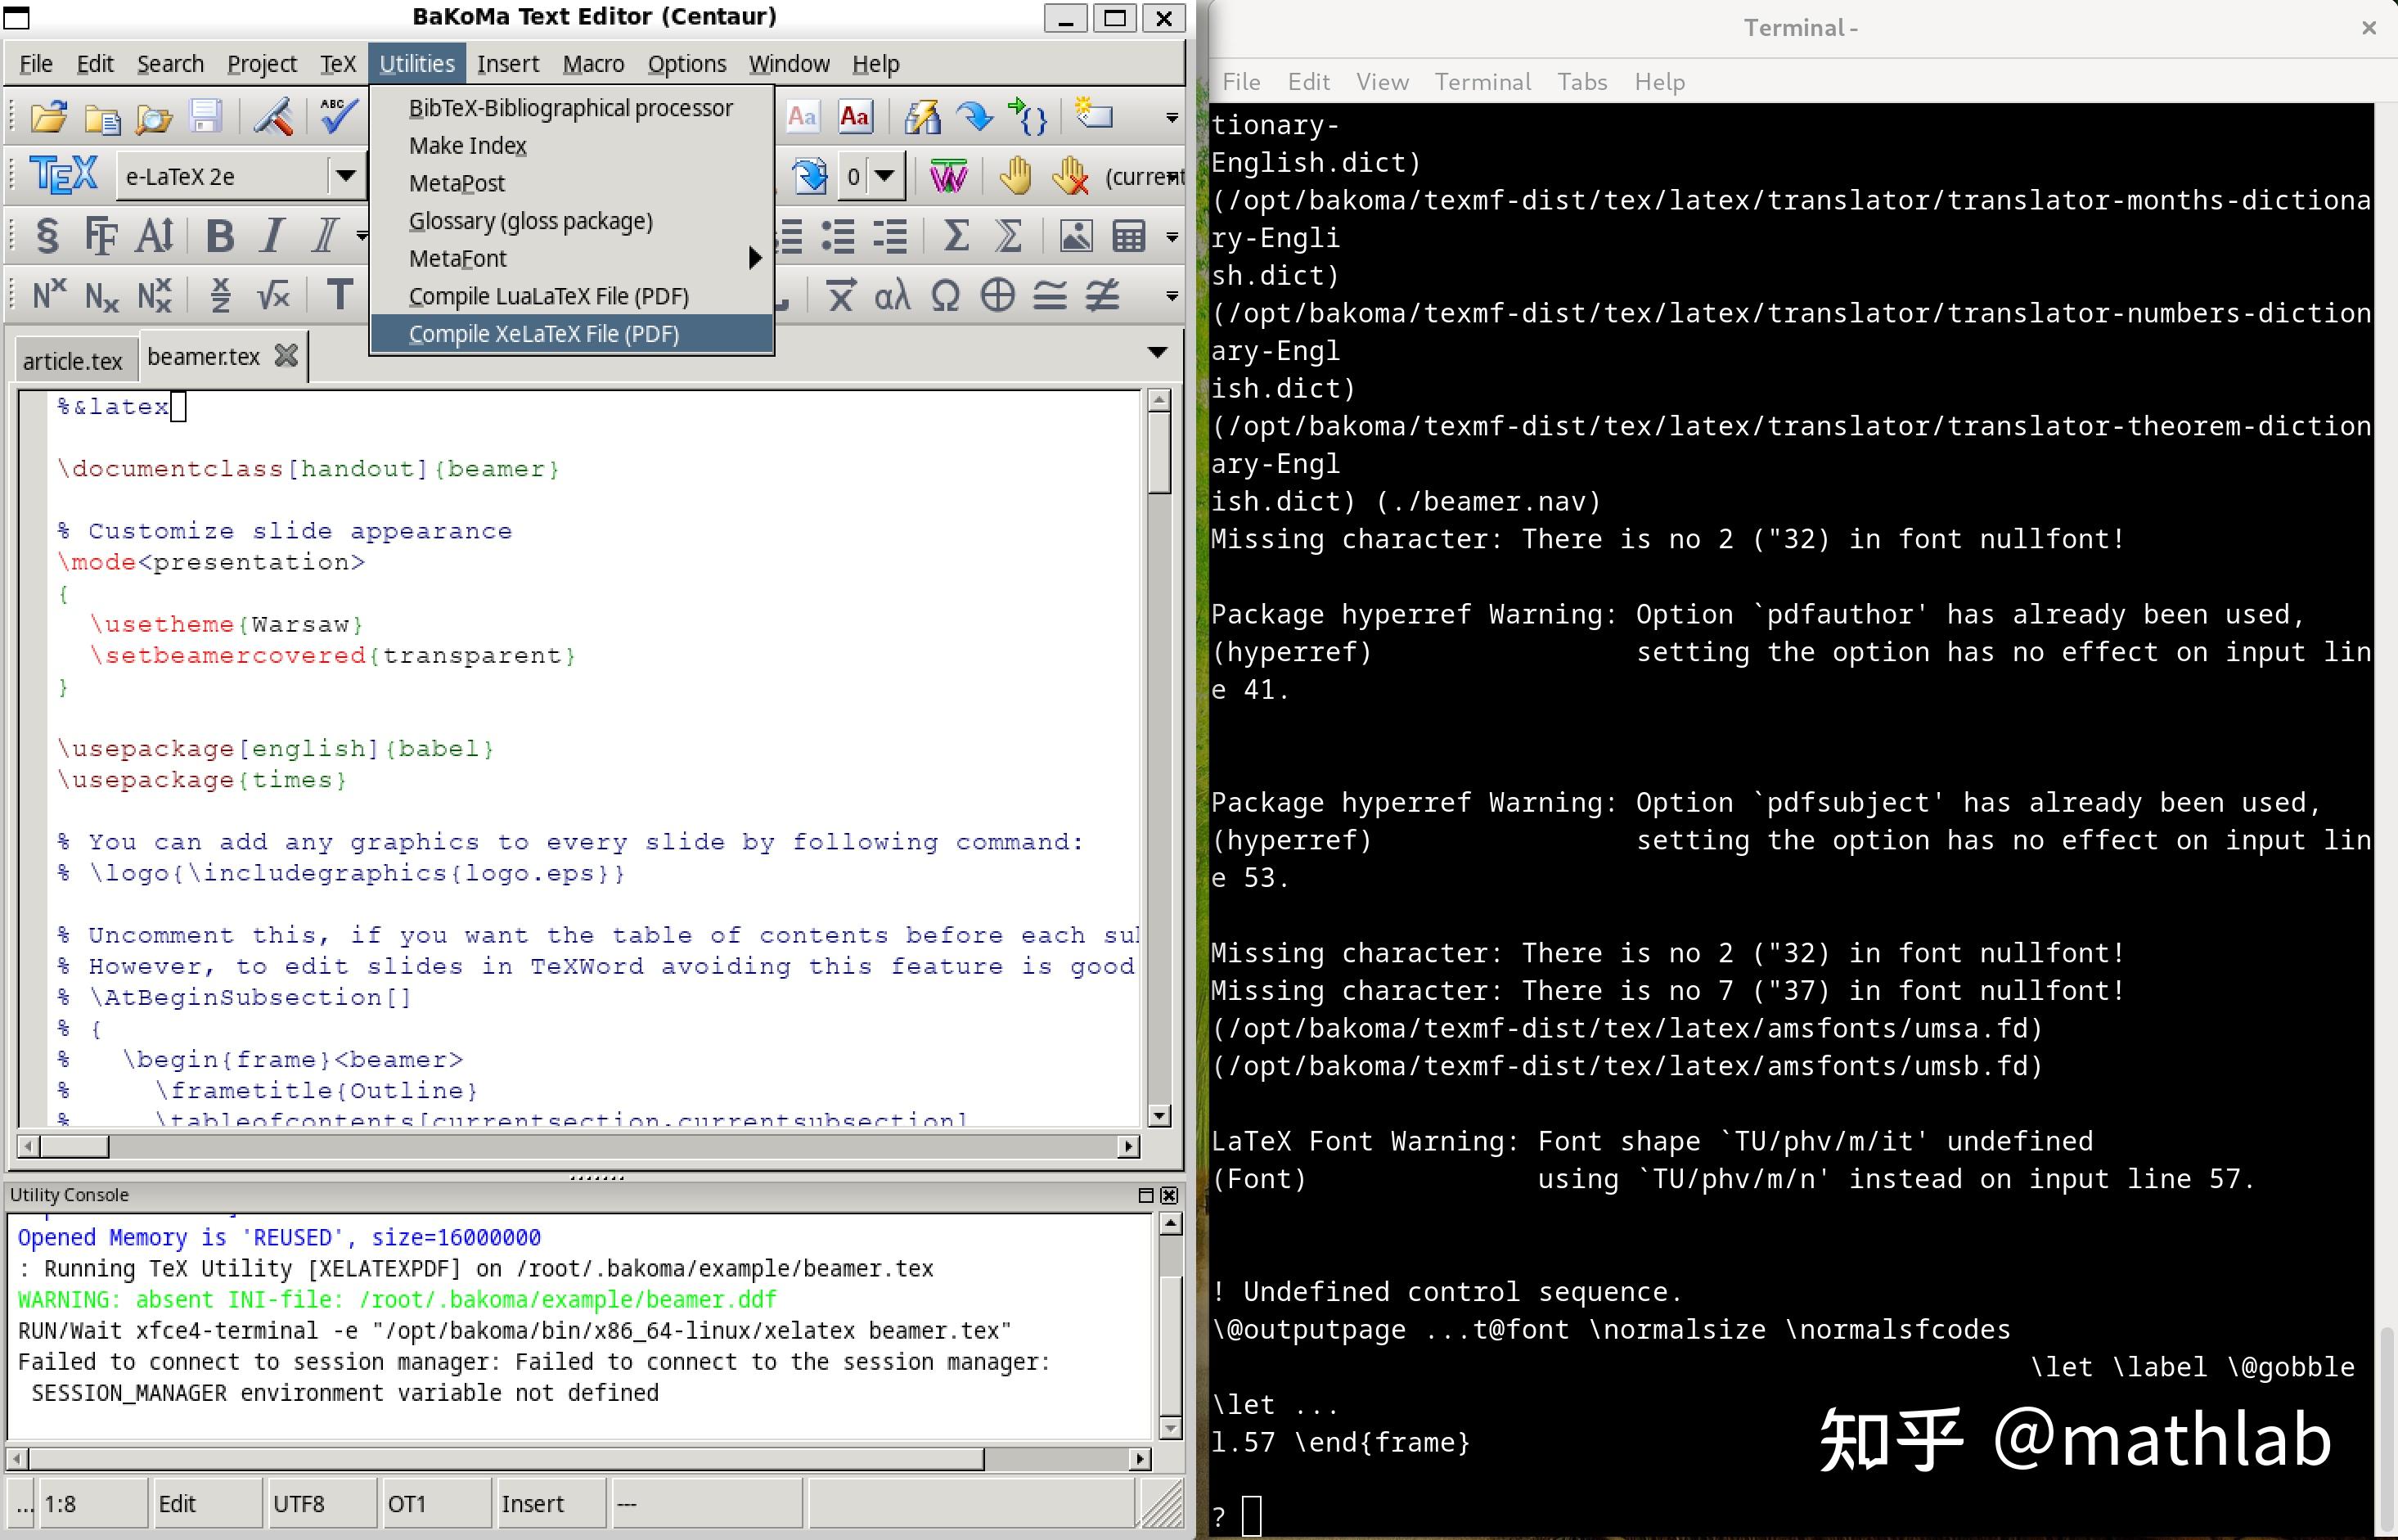Screen dimensions: 2398x1540
Task: Click the Save floppy disk icon
Action: tap(206, 117)
